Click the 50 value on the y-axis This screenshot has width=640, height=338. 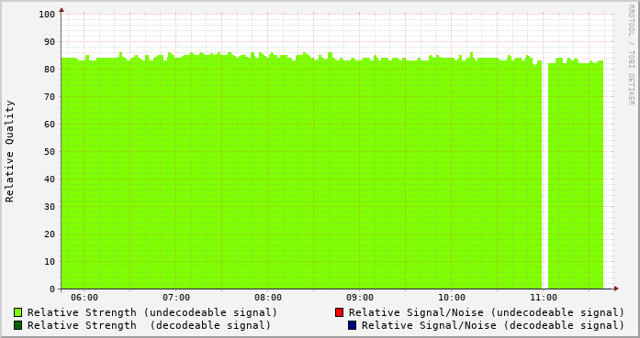coord(50,152)
